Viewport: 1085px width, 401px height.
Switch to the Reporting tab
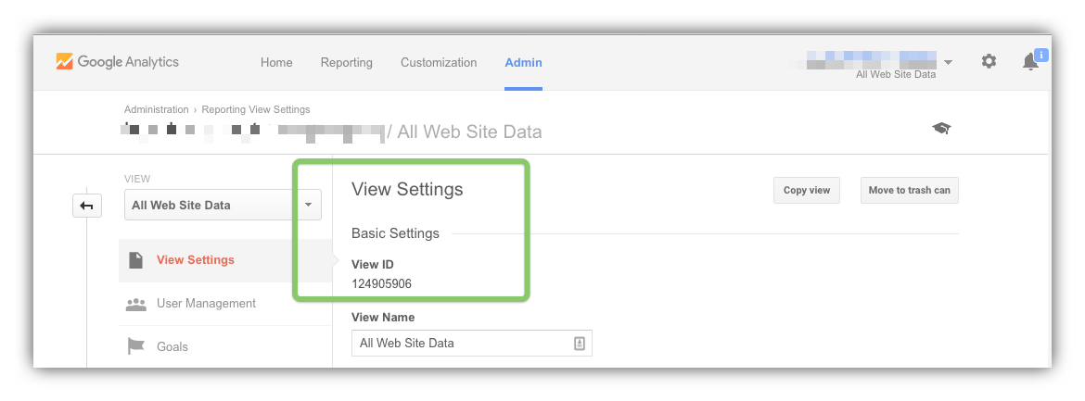(x=346, y=62)
